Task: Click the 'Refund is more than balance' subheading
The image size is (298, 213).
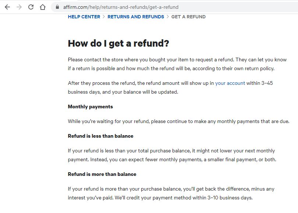Action: pyautogui.click(x=102, y=174)
